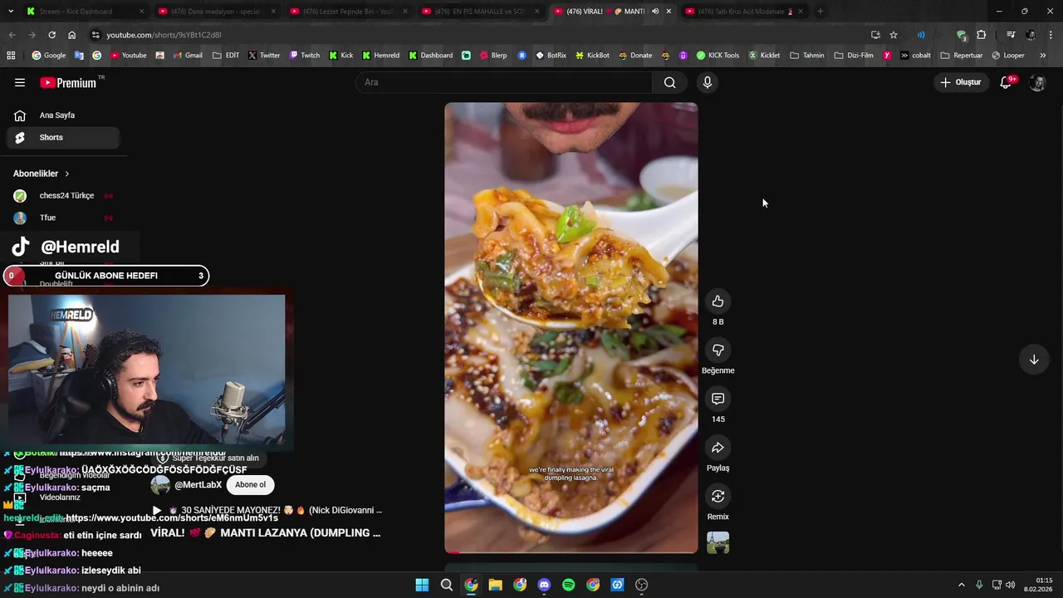Open the Twitch bookmark

[x=305, y=56]
